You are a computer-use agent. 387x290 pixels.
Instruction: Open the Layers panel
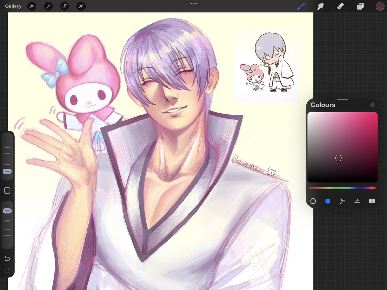[x=360, y=6]
